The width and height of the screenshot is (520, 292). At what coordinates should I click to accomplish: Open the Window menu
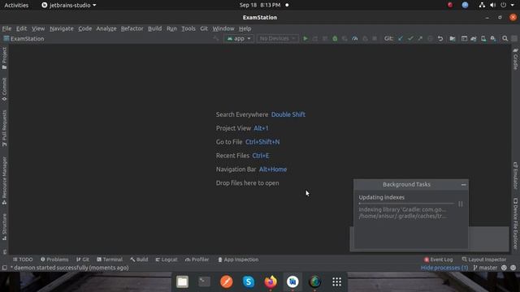(x=223, y=28)
